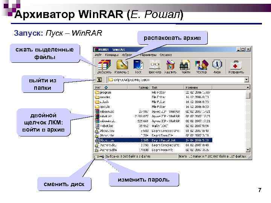Close the WinRAR window
The image size is (271, 203).
[x=248, y=50]
